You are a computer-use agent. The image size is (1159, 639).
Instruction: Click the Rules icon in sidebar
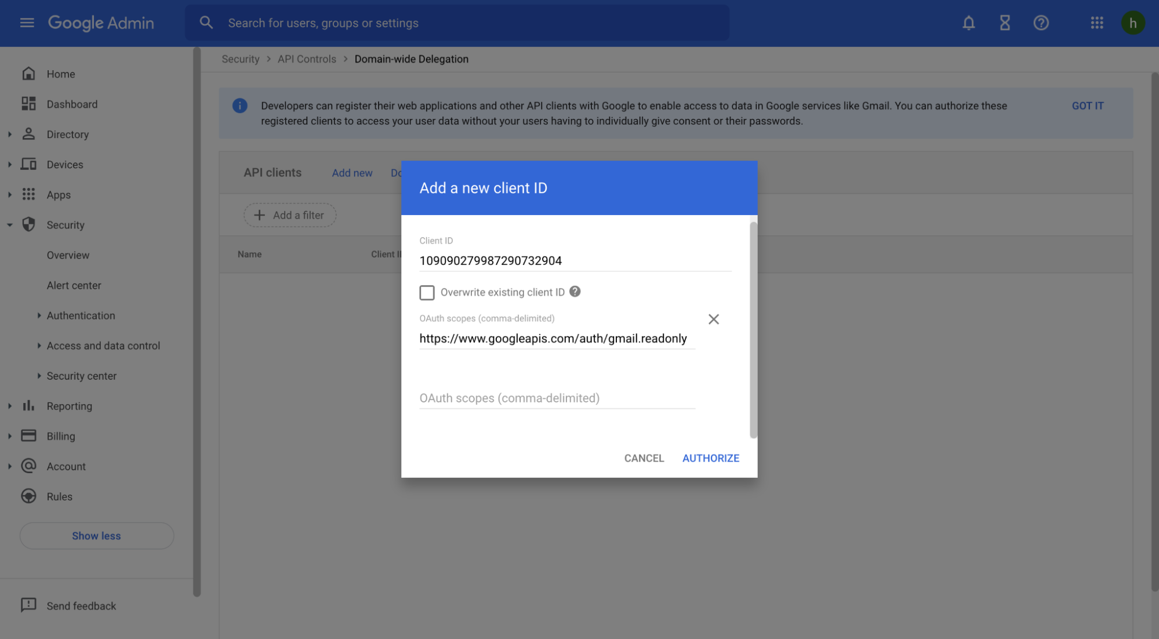pos(28,496)
